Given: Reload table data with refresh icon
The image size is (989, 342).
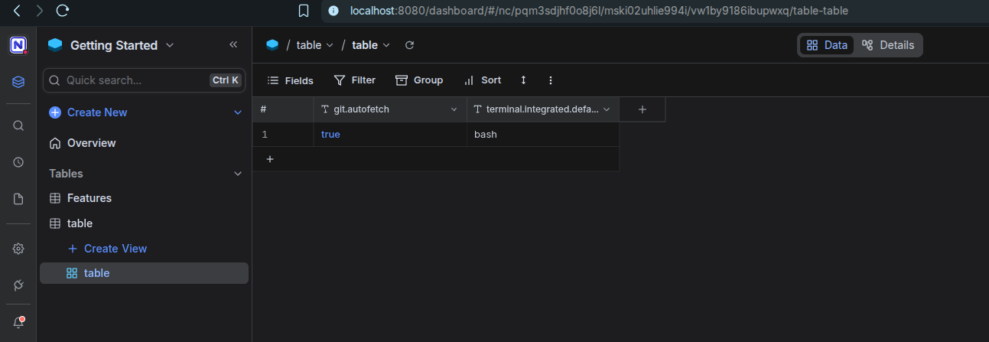Looking at the screenshot, I should pyautogui.click(x=409, y=45).
